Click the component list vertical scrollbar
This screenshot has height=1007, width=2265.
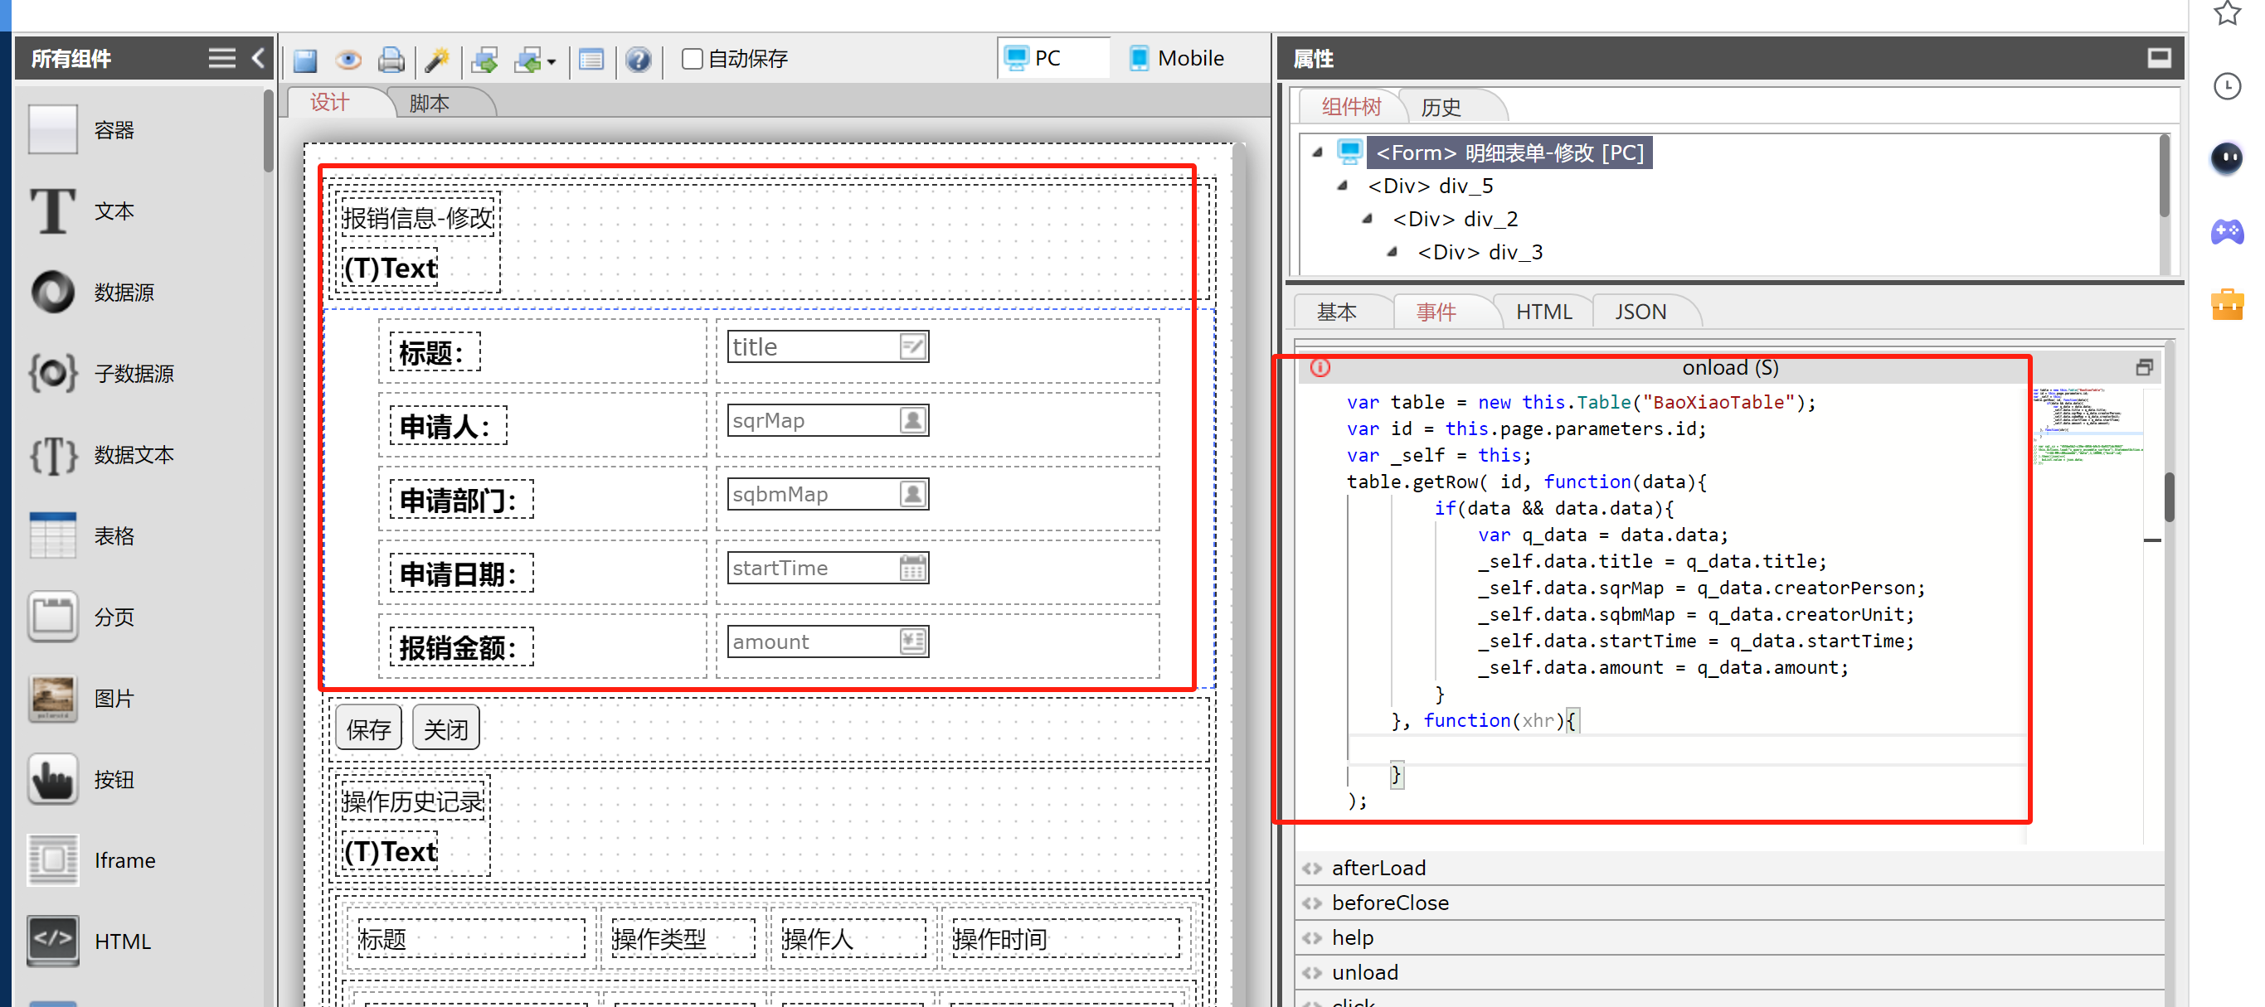[x=268, y=133]
